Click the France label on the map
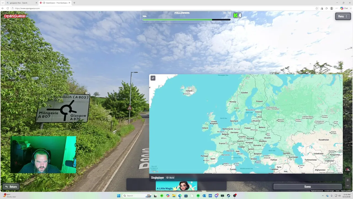Screen dimensions: 353x199 point(222,143)
